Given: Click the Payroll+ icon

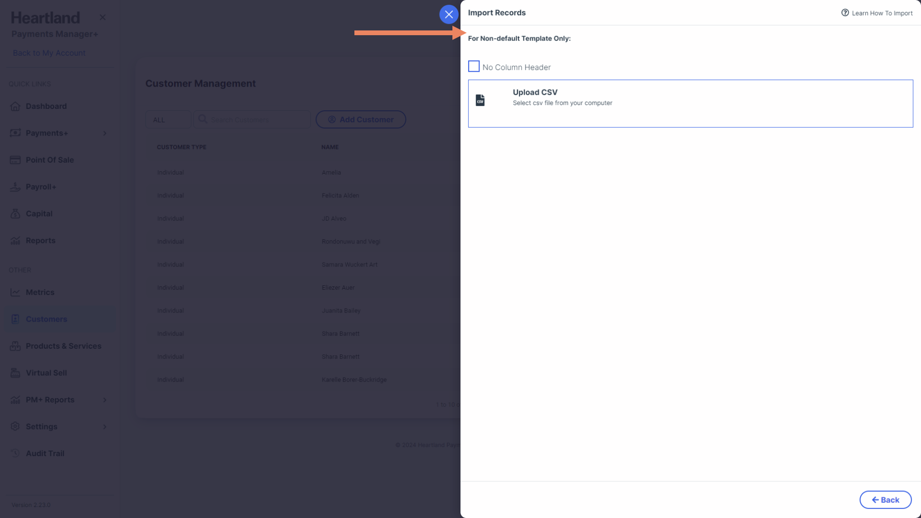Looking at the screenshot, I should click(x=15, y=186).
